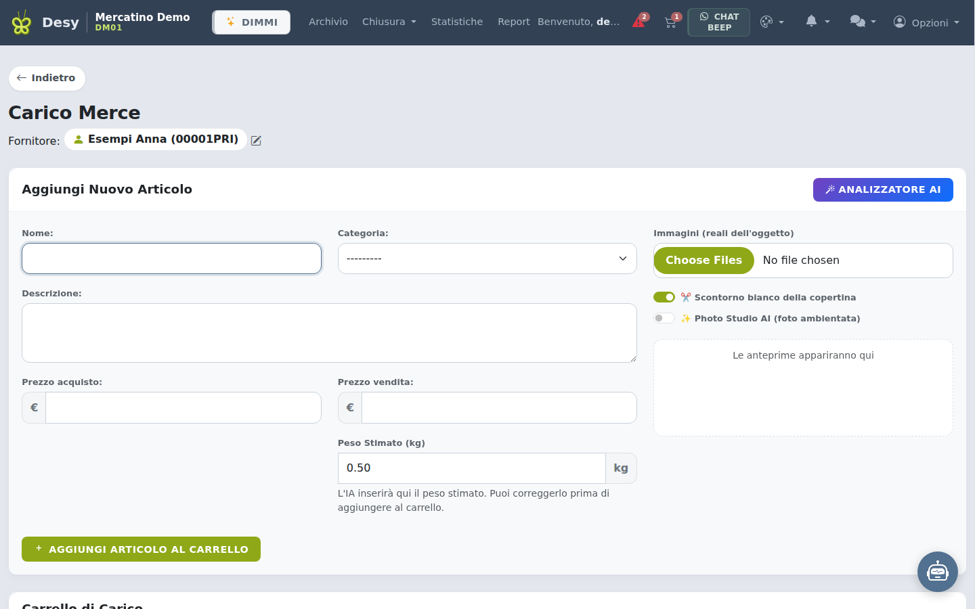Expand the Categoria dropdown
Viewport: 975px width, 609px height.
[487, 258]
